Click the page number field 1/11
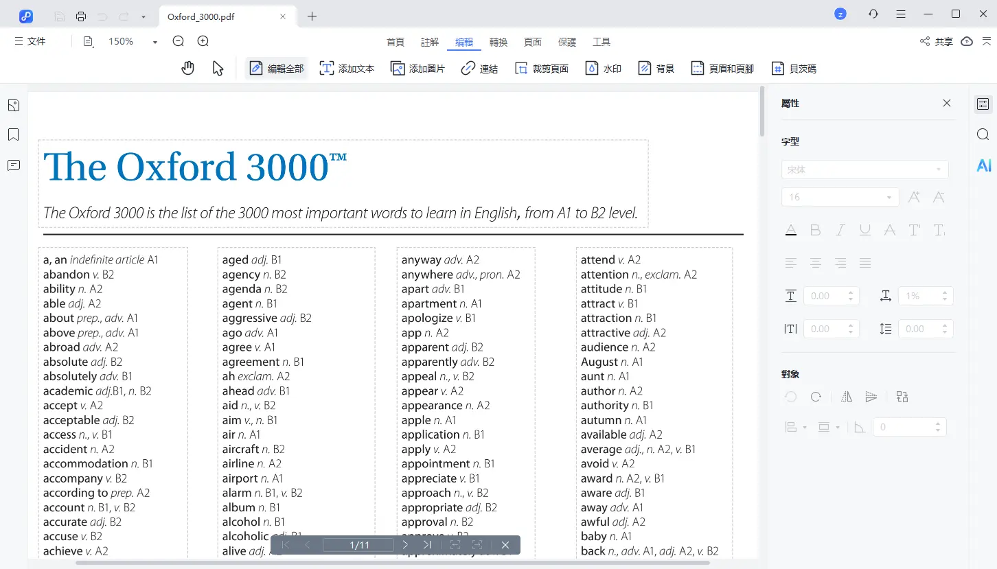The image size is (997, 569). coord(360,545)
